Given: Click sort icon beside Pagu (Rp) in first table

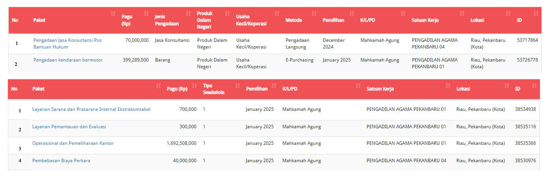Looking at the screenshot, I should (147, 14).
